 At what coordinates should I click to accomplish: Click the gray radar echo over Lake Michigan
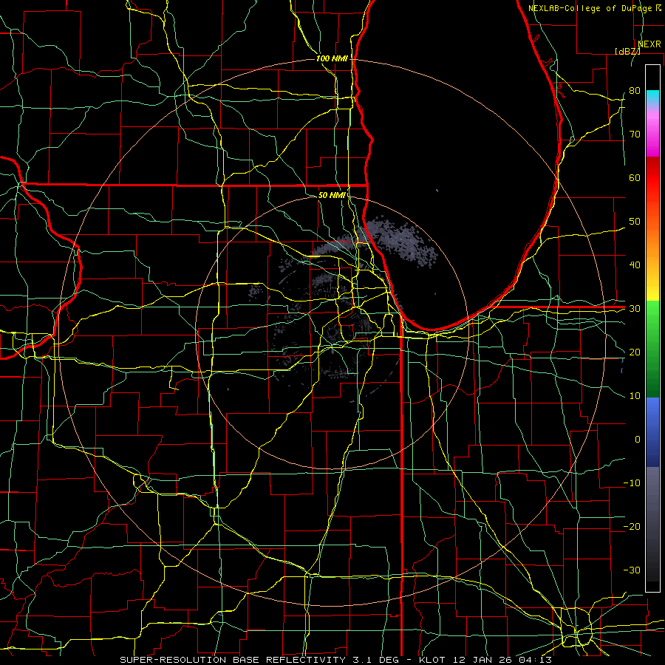[x=400, y=242]
